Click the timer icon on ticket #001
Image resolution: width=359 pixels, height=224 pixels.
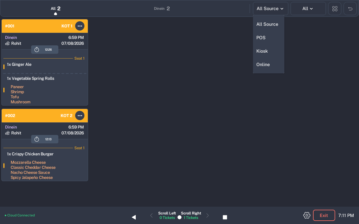click(x=37, y=50)
